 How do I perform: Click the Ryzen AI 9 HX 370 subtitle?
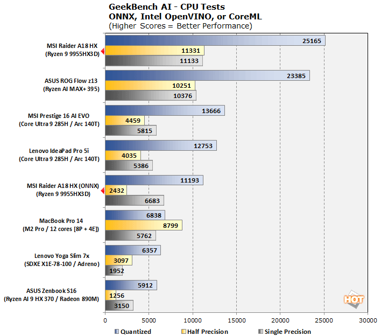coord(51,299)
